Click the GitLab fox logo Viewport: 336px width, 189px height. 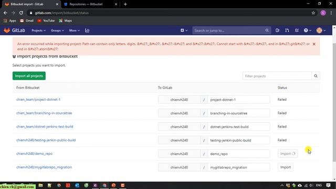pyautogui.click(x=7, y=30)
